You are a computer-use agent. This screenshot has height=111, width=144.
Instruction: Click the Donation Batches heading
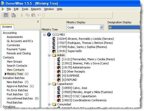tap(14, 78)
